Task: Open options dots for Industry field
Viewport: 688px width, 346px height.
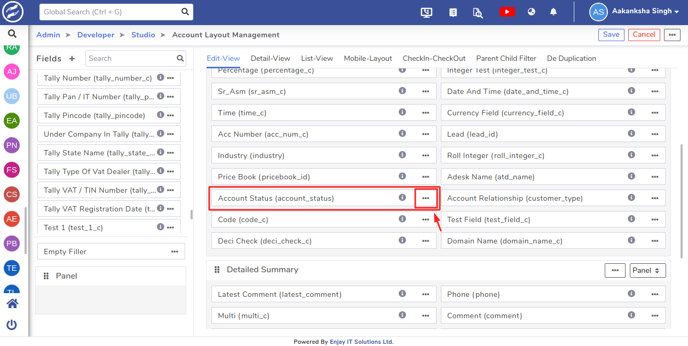Action: pos(425,155)
